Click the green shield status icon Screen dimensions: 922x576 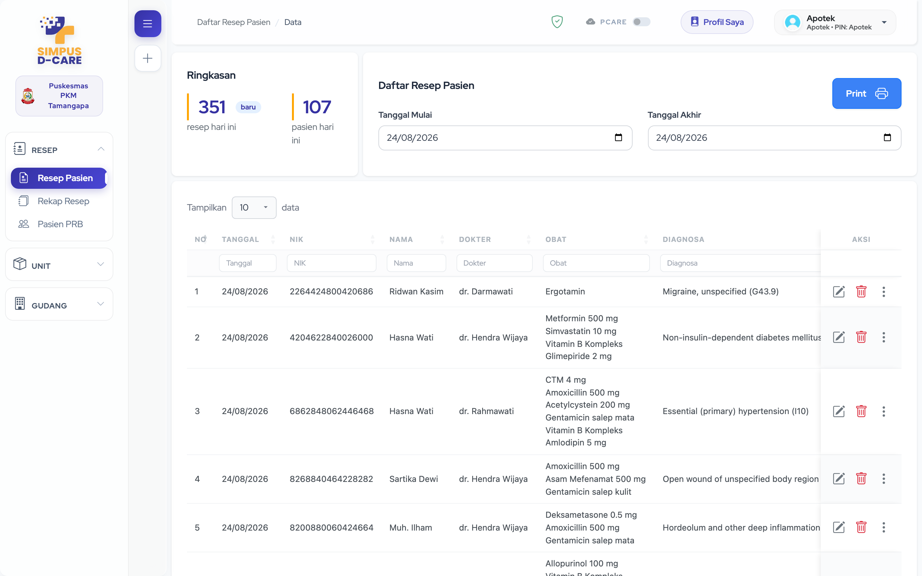point(557,22)
